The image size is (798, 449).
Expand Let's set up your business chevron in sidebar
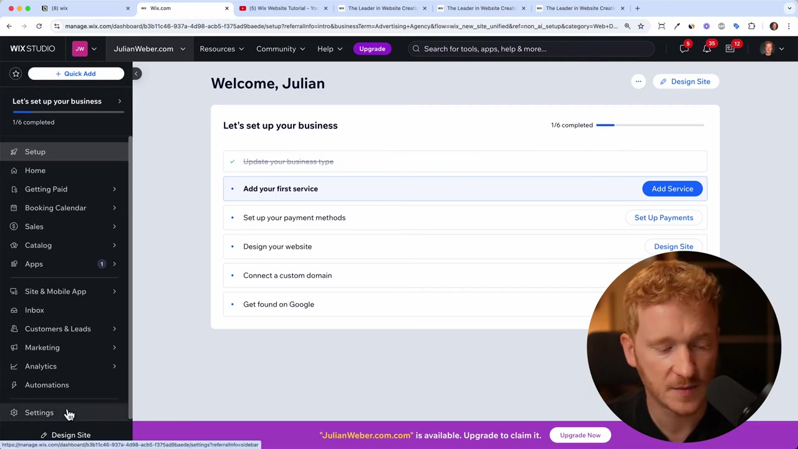120,101
